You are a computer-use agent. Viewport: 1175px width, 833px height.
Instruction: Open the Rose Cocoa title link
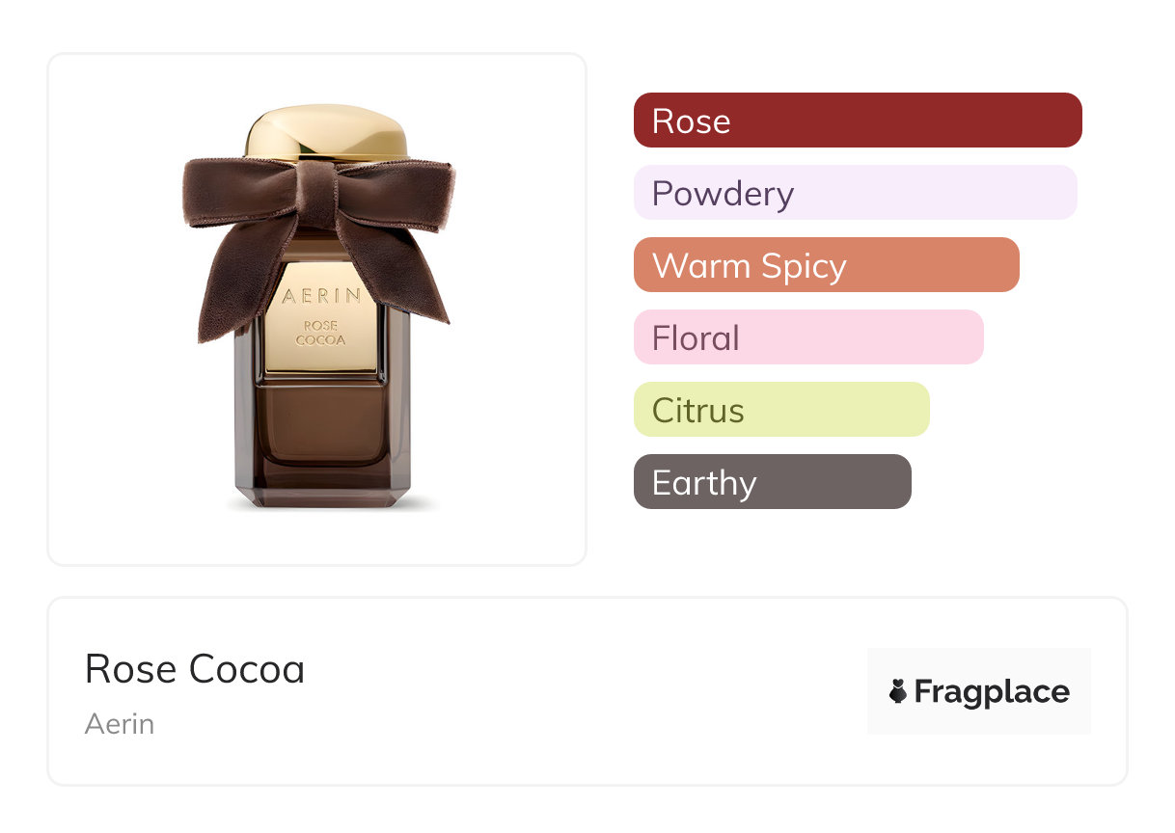click(195, 669)
